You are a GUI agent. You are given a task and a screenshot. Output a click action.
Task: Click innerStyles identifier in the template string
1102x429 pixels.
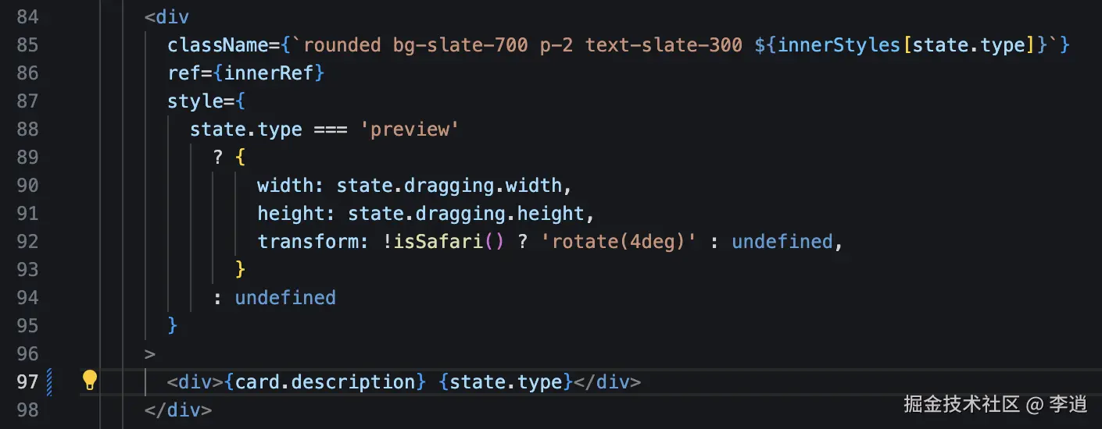(838, 44)
